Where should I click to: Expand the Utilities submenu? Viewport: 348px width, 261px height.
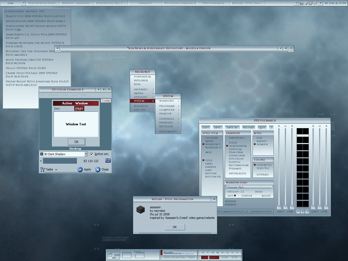pyautogui.click(x=142, y=97)
